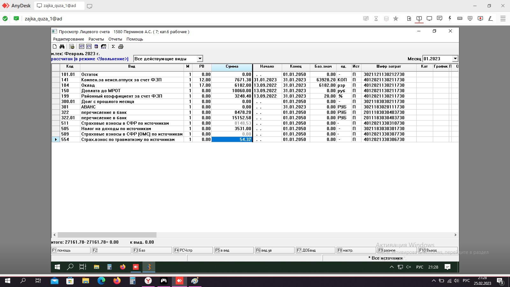The height and width of the screenshot is (287, 510).
Task: Click F7 ДОБвид button
Action: click(x=316, y=250)
